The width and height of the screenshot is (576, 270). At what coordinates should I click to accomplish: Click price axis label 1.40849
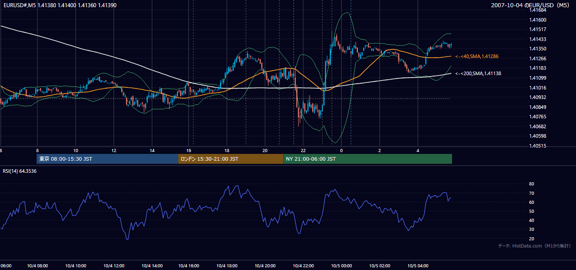(538, 107)
